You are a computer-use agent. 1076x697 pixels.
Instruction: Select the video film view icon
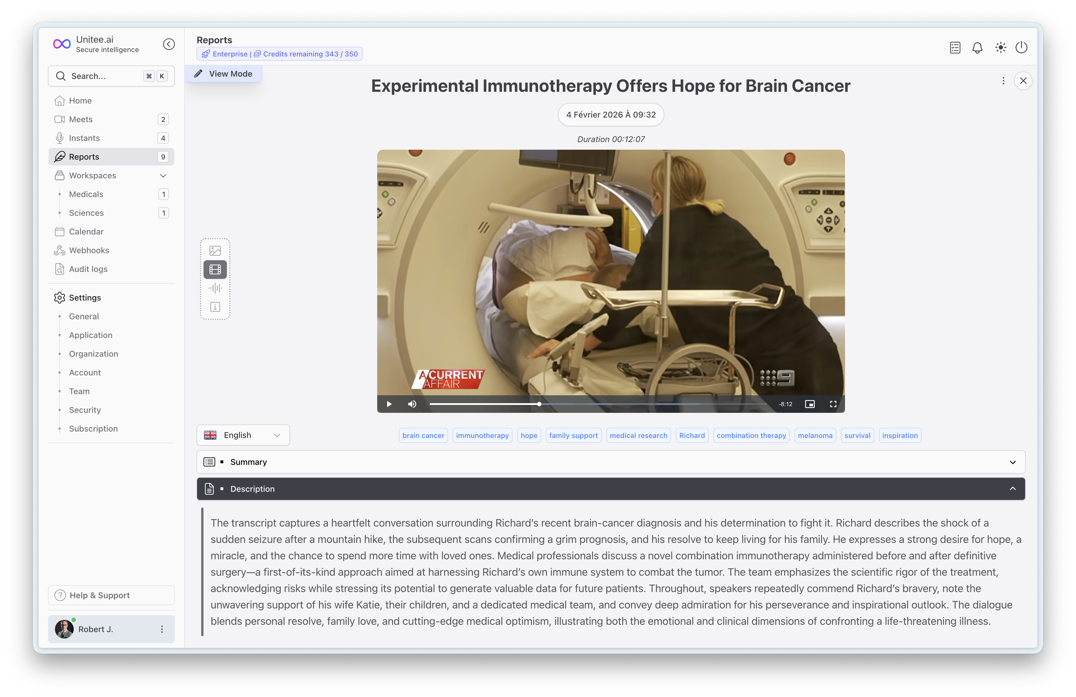(x=215, y=269)
